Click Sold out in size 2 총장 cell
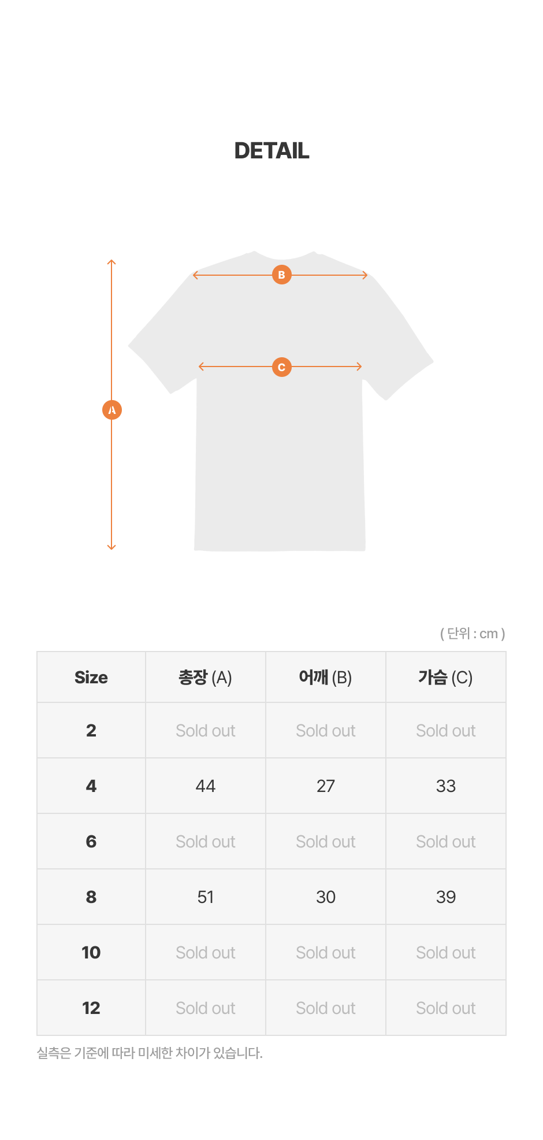 click(x=205, y=731)
